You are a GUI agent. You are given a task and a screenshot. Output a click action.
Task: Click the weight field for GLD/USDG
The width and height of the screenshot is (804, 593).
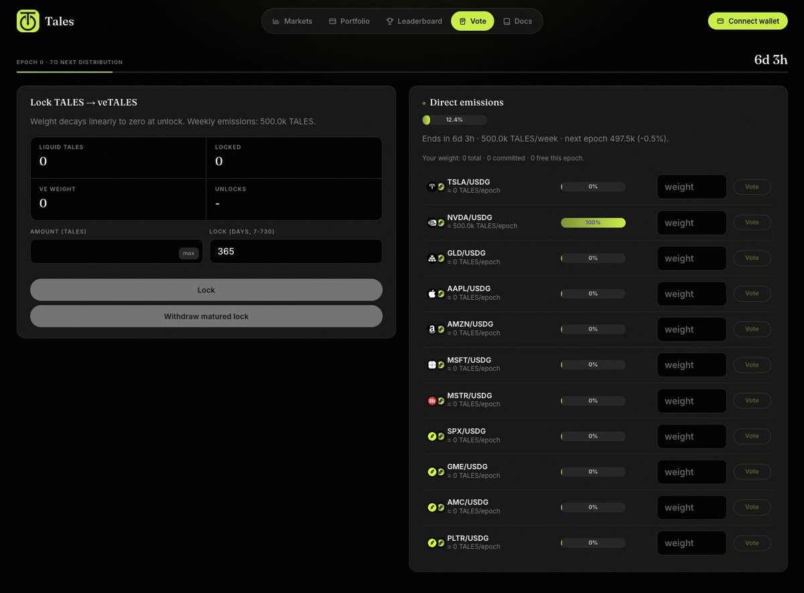tap(692, 258)
